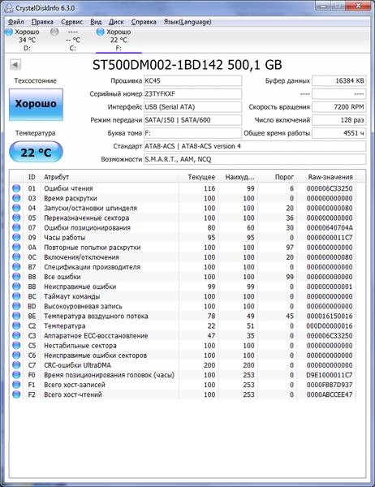Click status orb for B8 Все ошибки
375x487 pixels.
point(16,277)
